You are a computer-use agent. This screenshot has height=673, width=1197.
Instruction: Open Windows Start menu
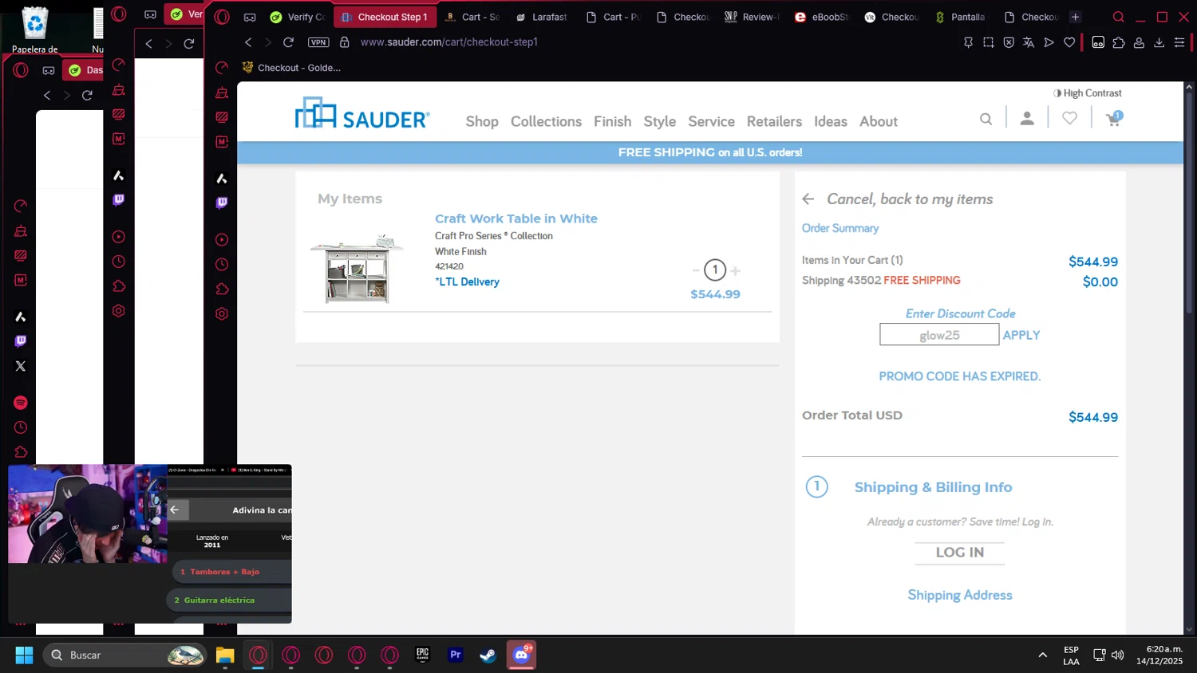(x=25, y=655)
